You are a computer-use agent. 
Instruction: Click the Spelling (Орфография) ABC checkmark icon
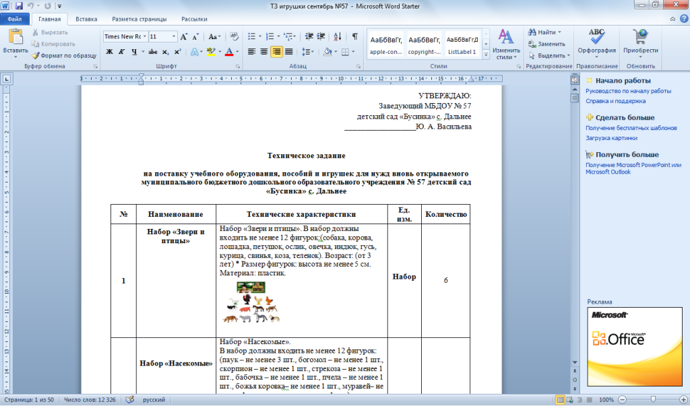pyautogui.click(x=597, y=37)
